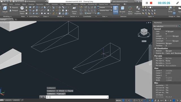Select the Move Gizmo tool

point(130,10)
